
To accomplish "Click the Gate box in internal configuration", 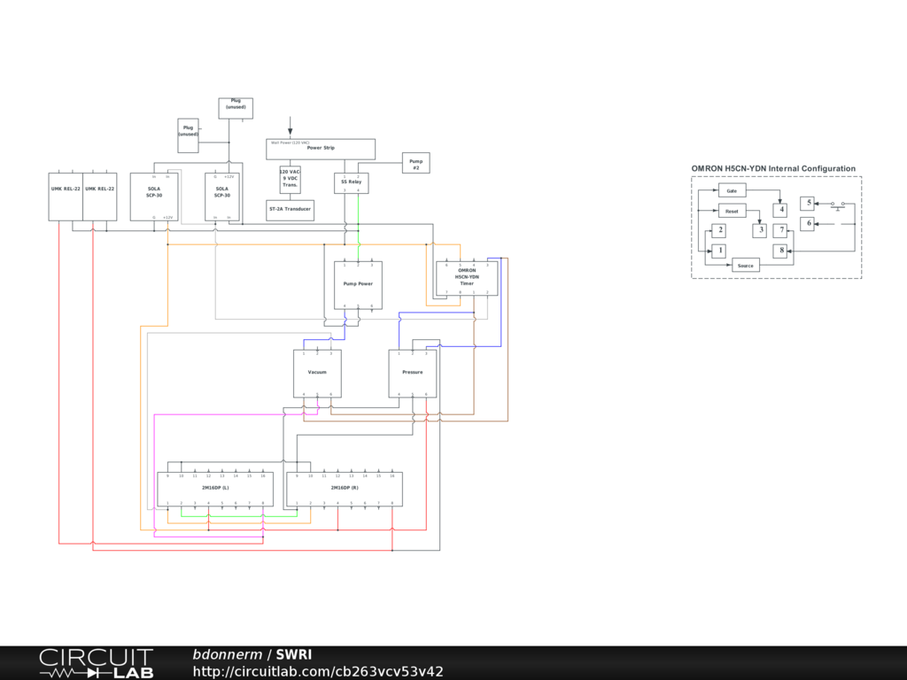I will pos(732,190).
